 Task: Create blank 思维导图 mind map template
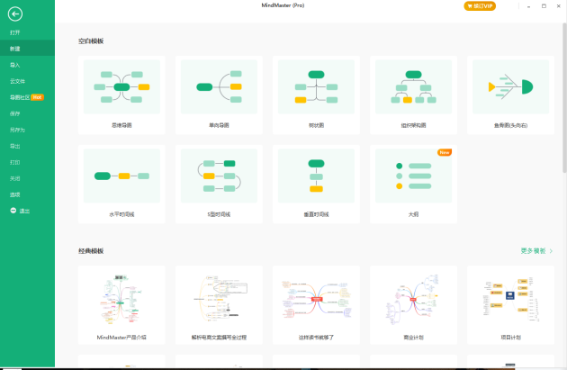click(121, 95)
